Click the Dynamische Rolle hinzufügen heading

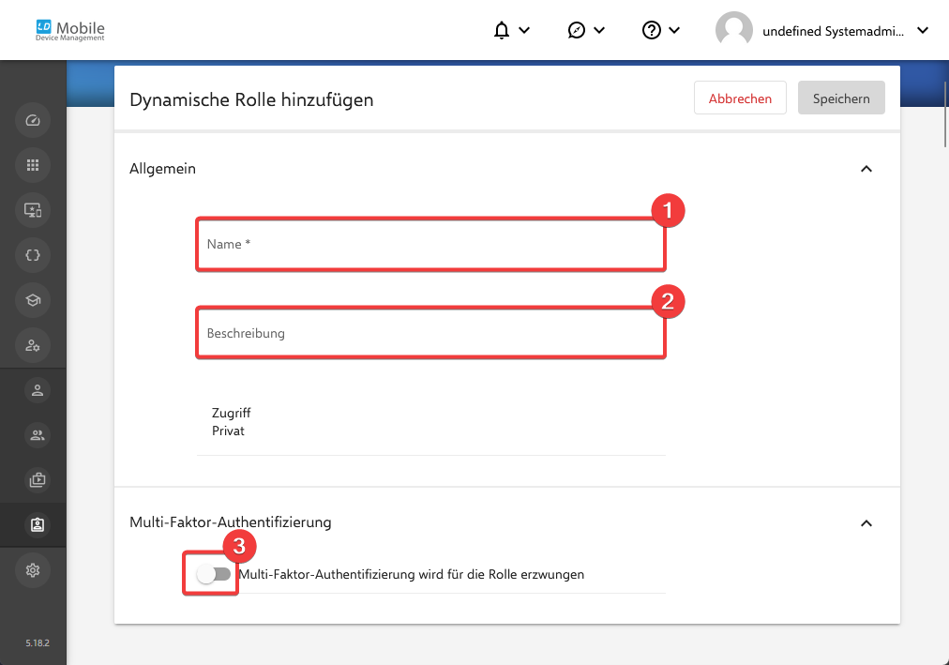click(x=251, y=99)
